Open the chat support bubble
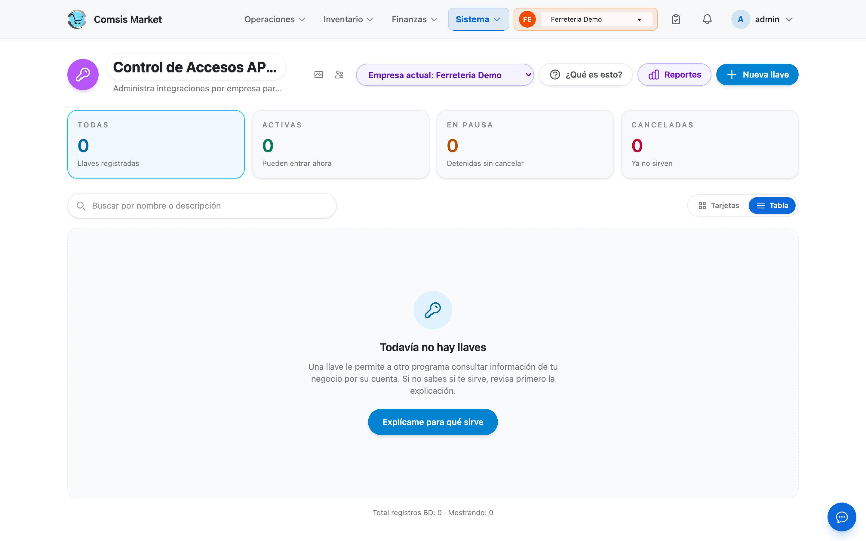The image size is (866, 541). (x=842, y=517)
